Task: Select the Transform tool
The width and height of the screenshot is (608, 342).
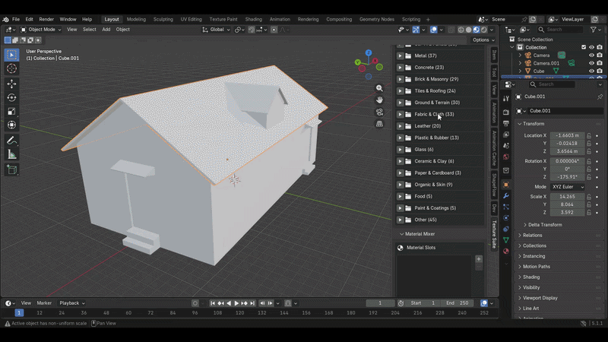Action: tap(11, 125)
